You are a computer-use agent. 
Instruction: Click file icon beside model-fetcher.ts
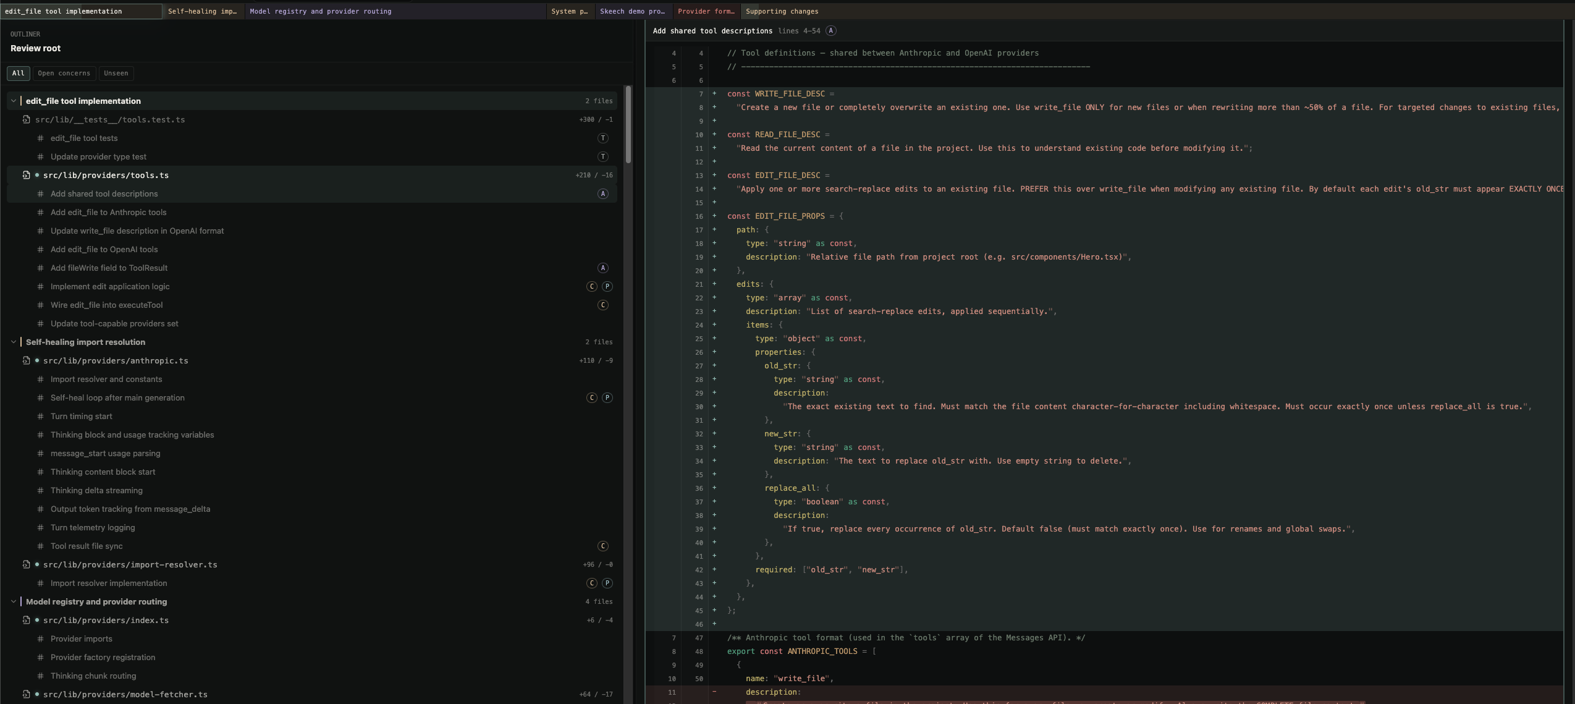coord(26,694)
